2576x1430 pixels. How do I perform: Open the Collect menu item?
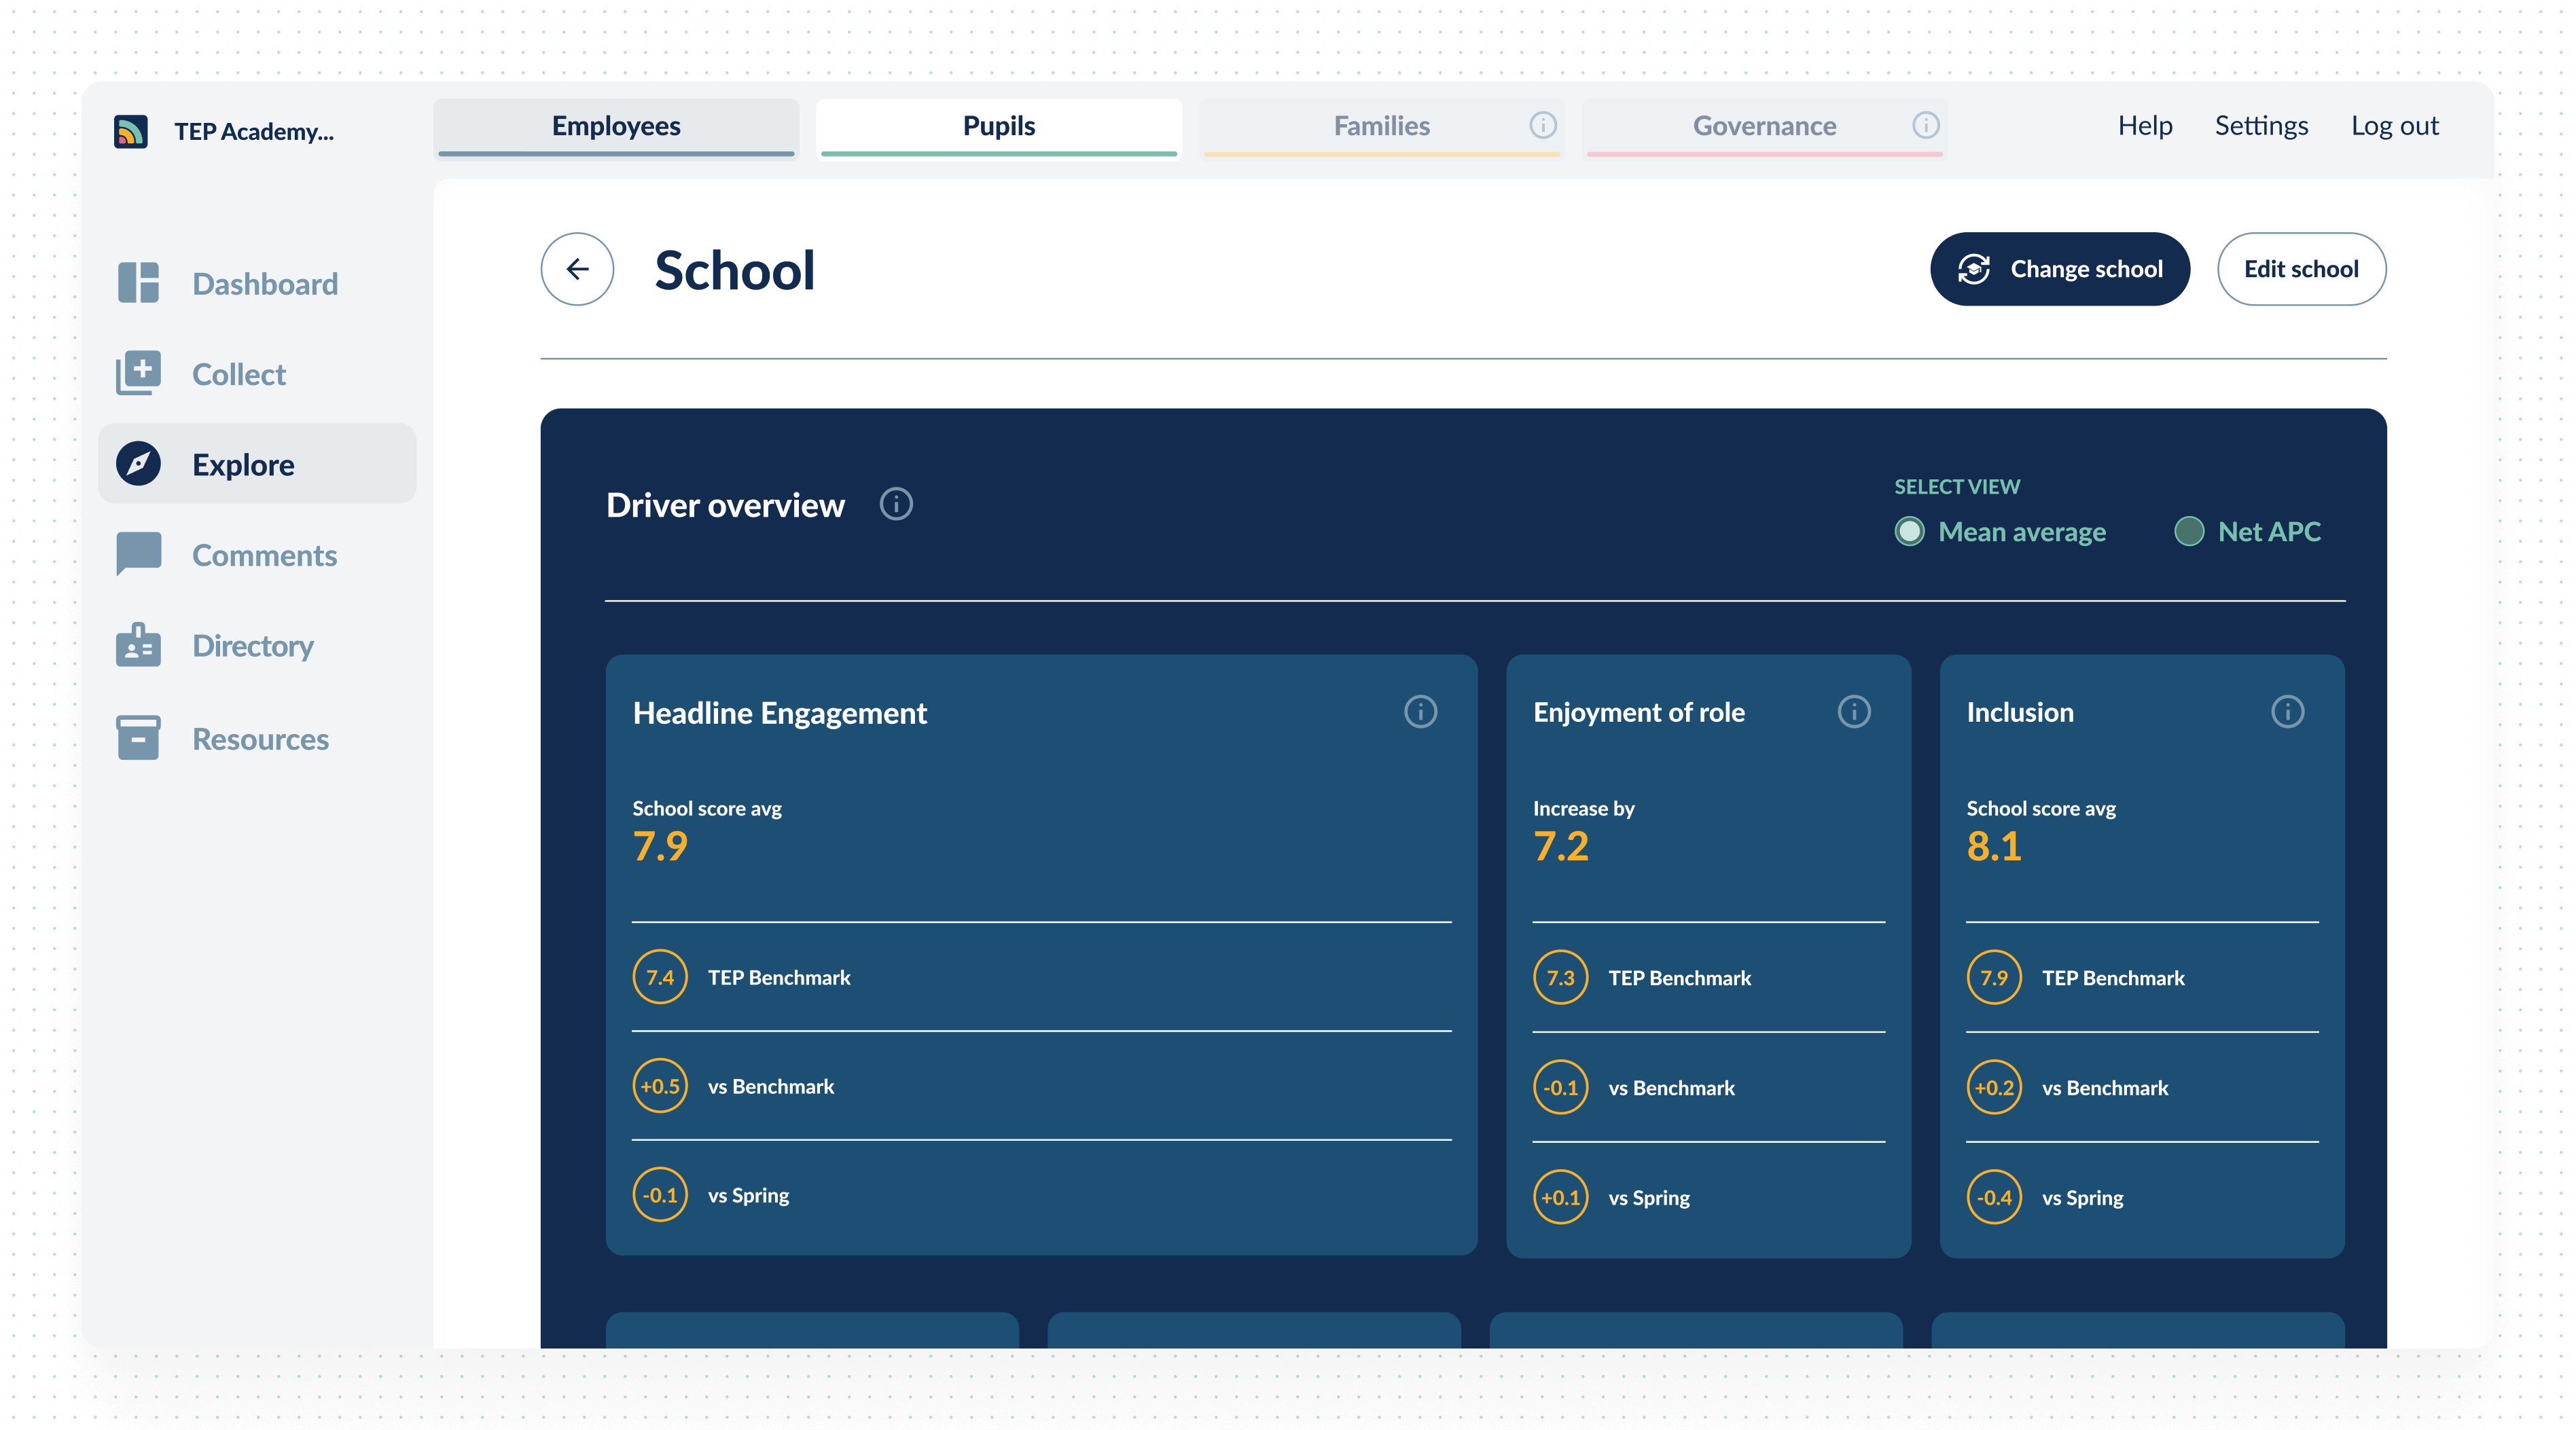258,373
